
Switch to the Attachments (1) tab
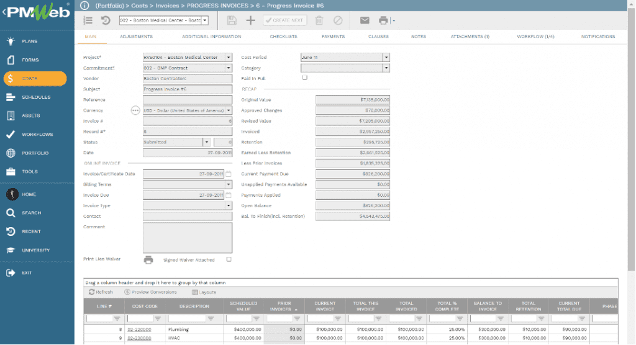(x=470, y=37)
